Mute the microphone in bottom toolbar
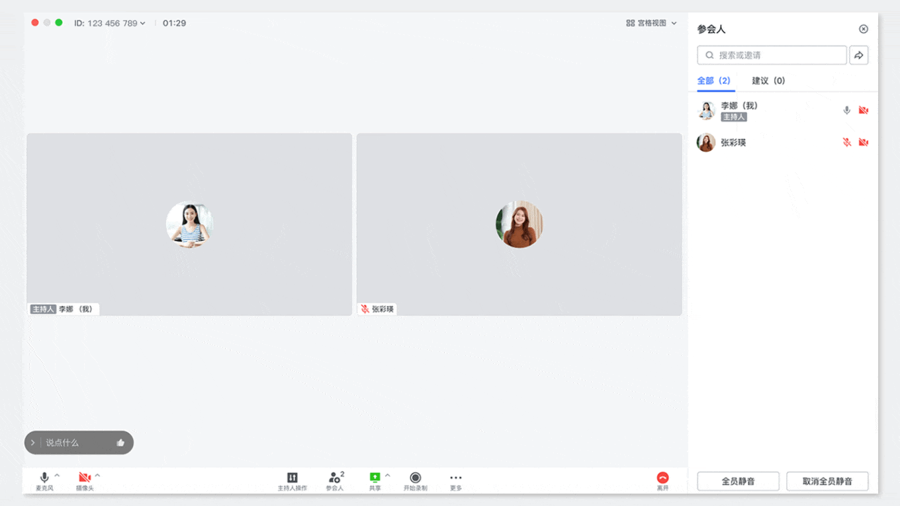 [44, 478]
